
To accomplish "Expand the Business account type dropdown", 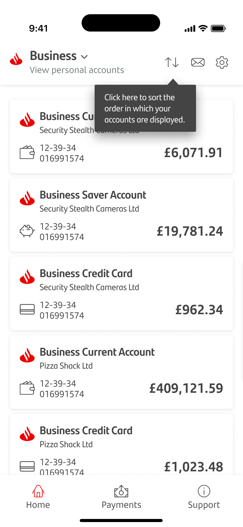I will pos(59,56).
